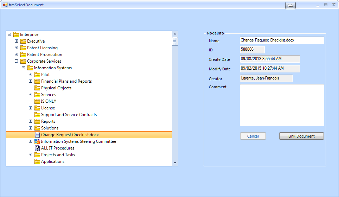Click the Information Systems folder icon
The height and width of the screenshot is (197, 339).
(30, 68)
